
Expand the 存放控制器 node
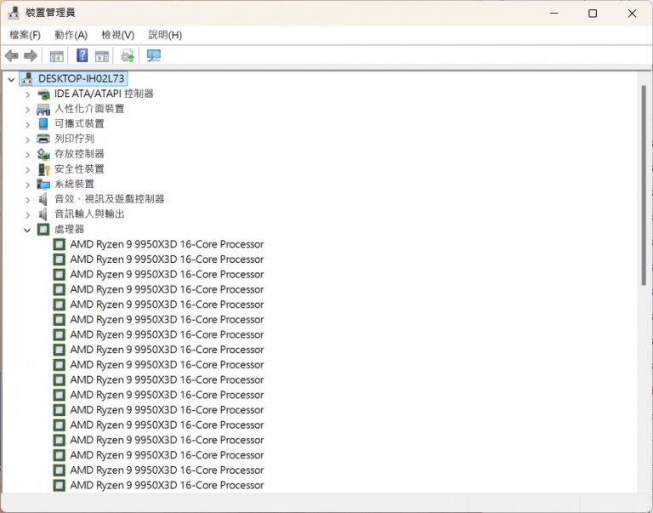click(27, 155)
